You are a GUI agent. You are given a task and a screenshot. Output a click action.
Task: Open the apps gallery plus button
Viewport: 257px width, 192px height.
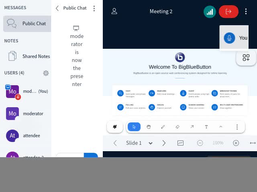pos(246,58)
